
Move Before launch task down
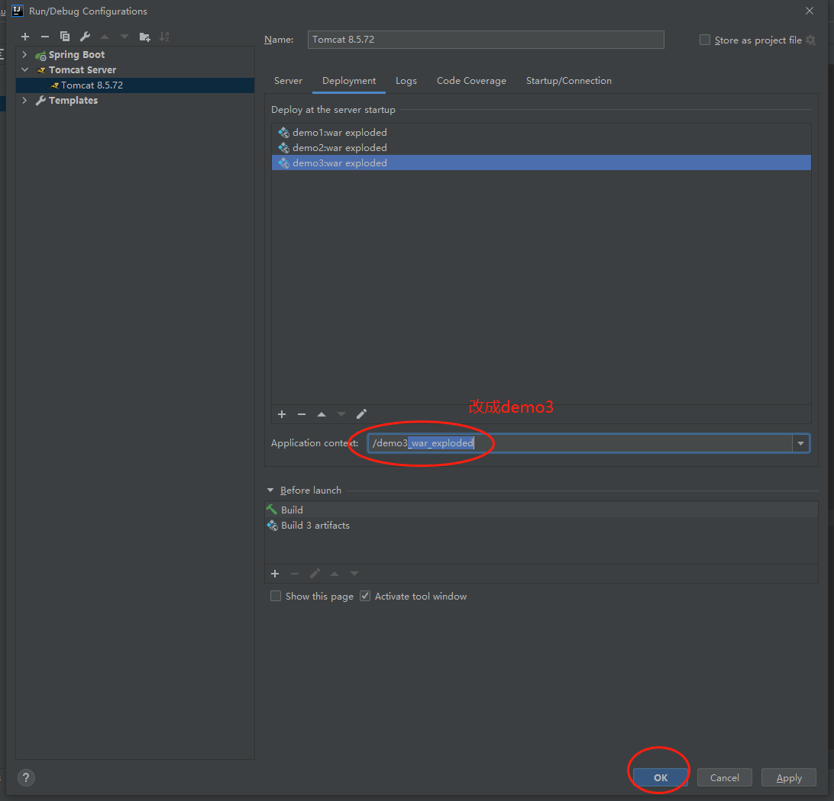coord(354,574)
